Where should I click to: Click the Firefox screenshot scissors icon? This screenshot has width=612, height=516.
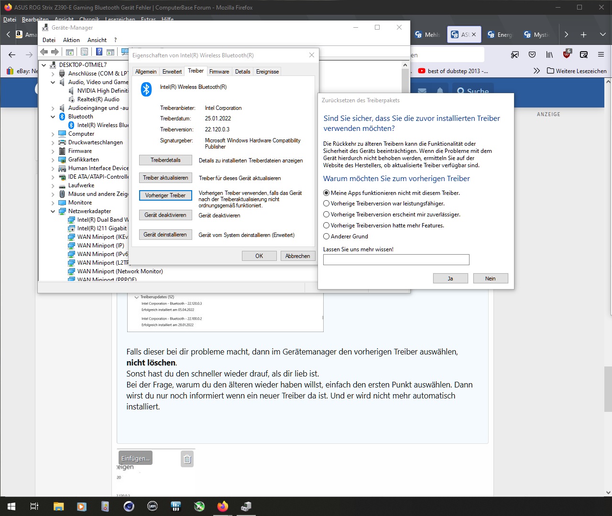(x=515, y=55)
